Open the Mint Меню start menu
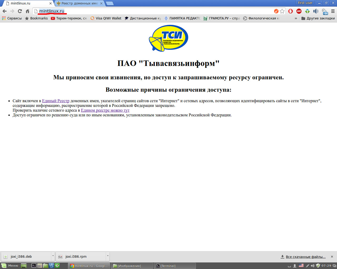The height and width of the screenshot is (269, 337). pos(10,266)
